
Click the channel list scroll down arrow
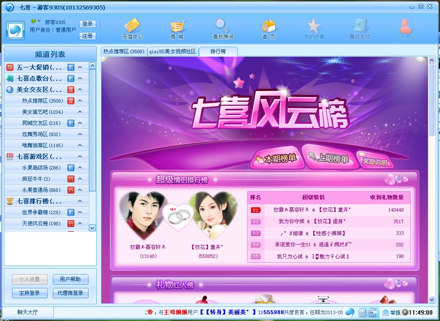coord(92,228)
